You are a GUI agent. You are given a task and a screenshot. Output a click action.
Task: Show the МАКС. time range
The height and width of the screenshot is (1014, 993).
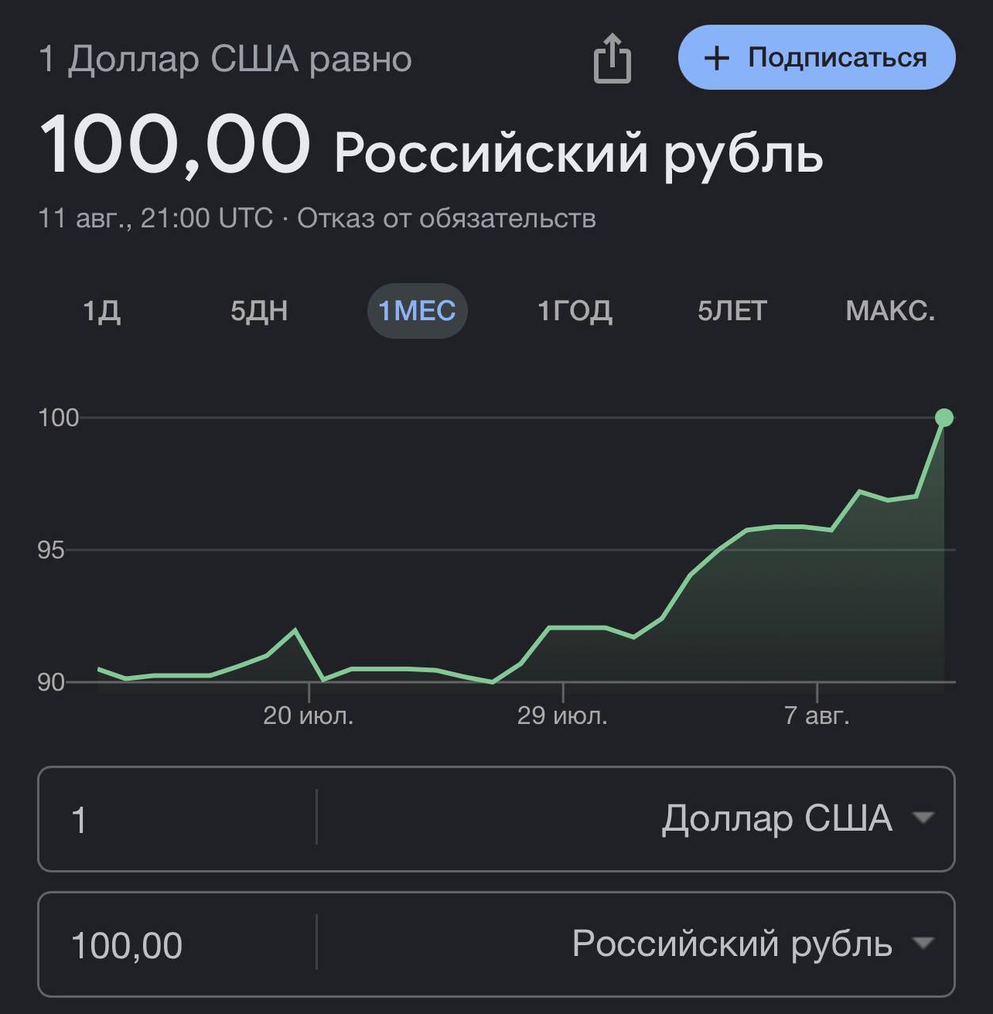[890, 311]
